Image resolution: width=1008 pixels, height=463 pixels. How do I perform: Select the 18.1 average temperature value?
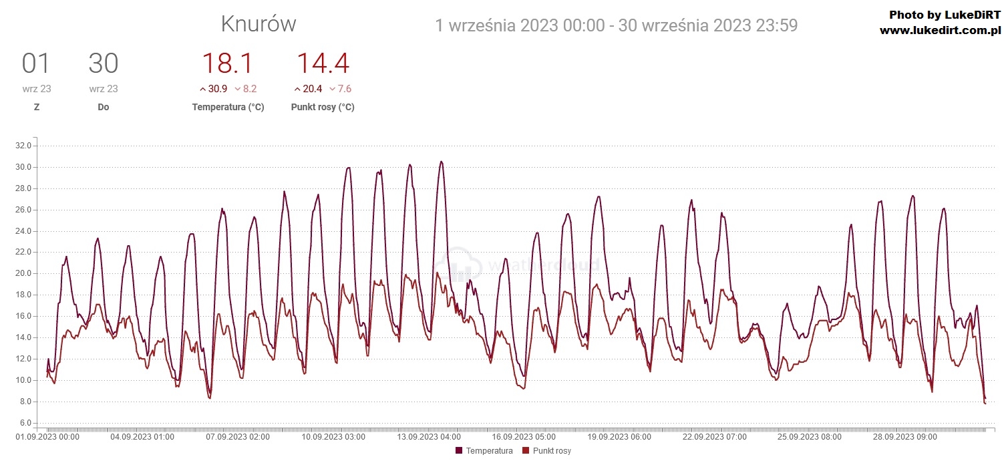pos(227,63)
